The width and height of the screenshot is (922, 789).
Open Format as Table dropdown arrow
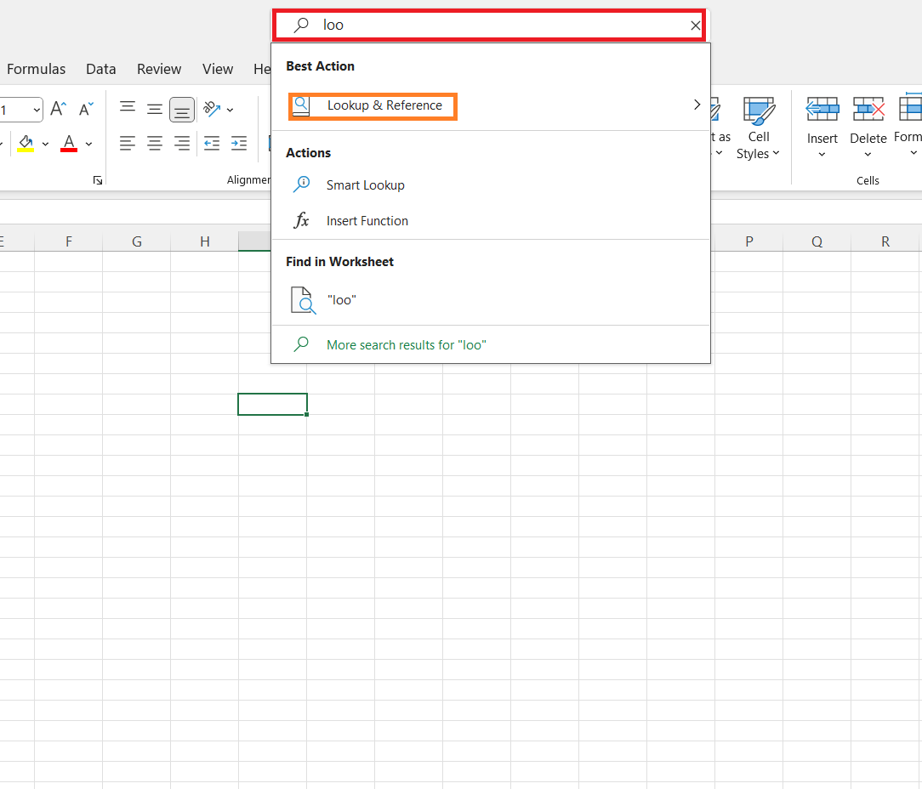coord(719,153)
